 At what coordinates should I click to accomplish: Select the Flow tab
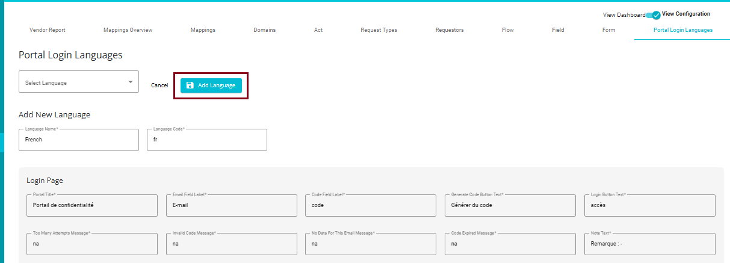pyautogui.click(x=507, y=30)
